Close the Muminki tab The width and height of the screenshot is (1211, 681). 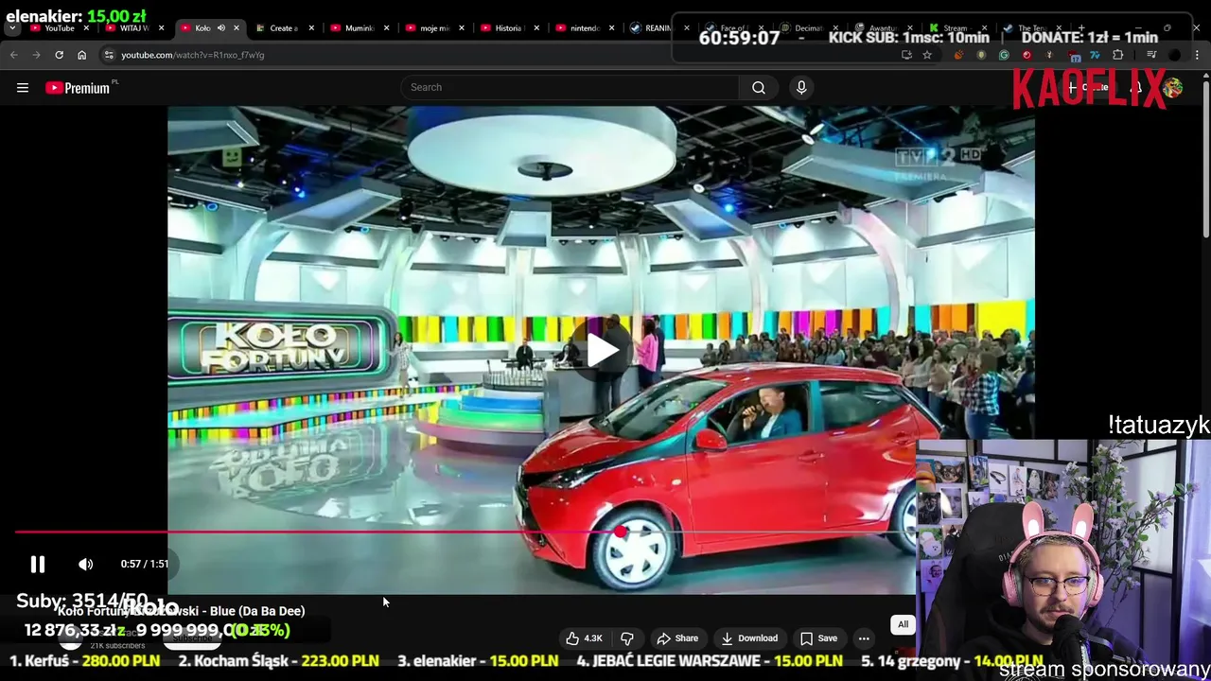pyautogui.click(x=386, y=28)
